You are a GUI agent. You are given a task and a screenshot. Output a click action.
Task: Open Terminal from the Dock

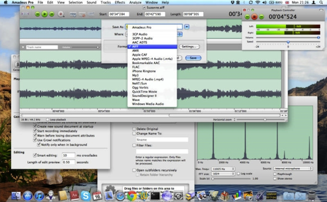point(155,196)
